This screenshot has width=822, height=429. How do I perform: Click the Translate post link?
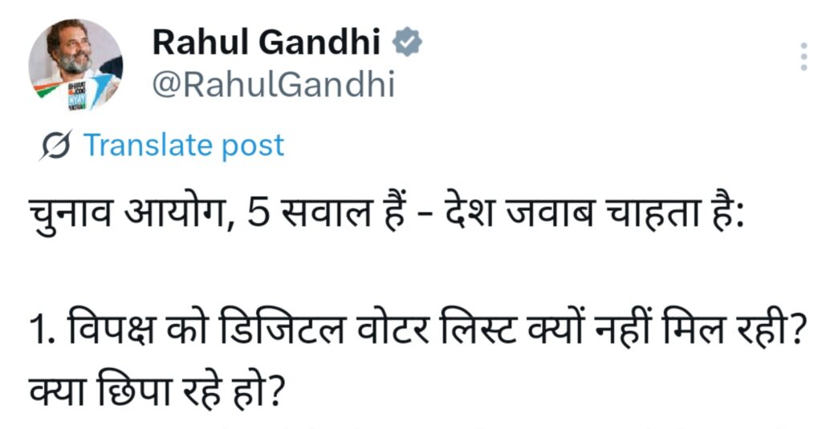[x=184, y=146]
